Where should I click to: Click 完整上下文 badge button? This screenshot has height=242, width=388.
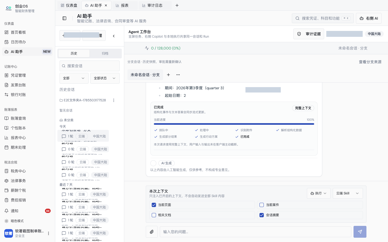pyautogui.click(x=303, y=108)
